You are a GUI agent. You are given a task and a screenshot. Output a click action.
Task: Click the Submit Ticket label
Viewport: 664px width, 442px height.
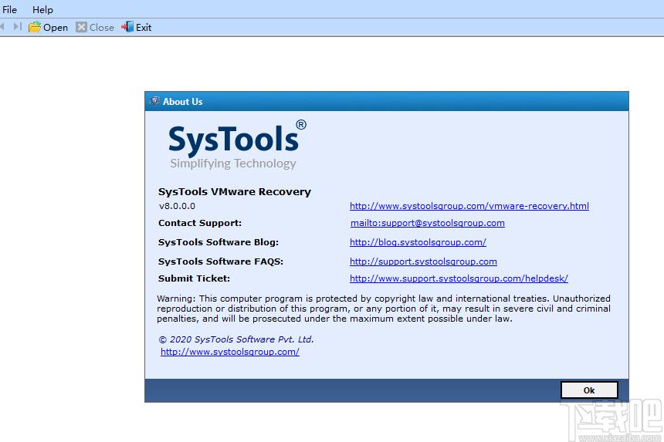[194, 278]
